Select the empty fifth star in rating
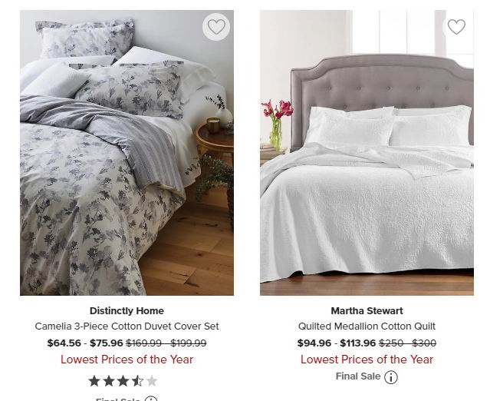Image resolution: width=490 pixels, height=401 pixels. click(x=152, y=381)
